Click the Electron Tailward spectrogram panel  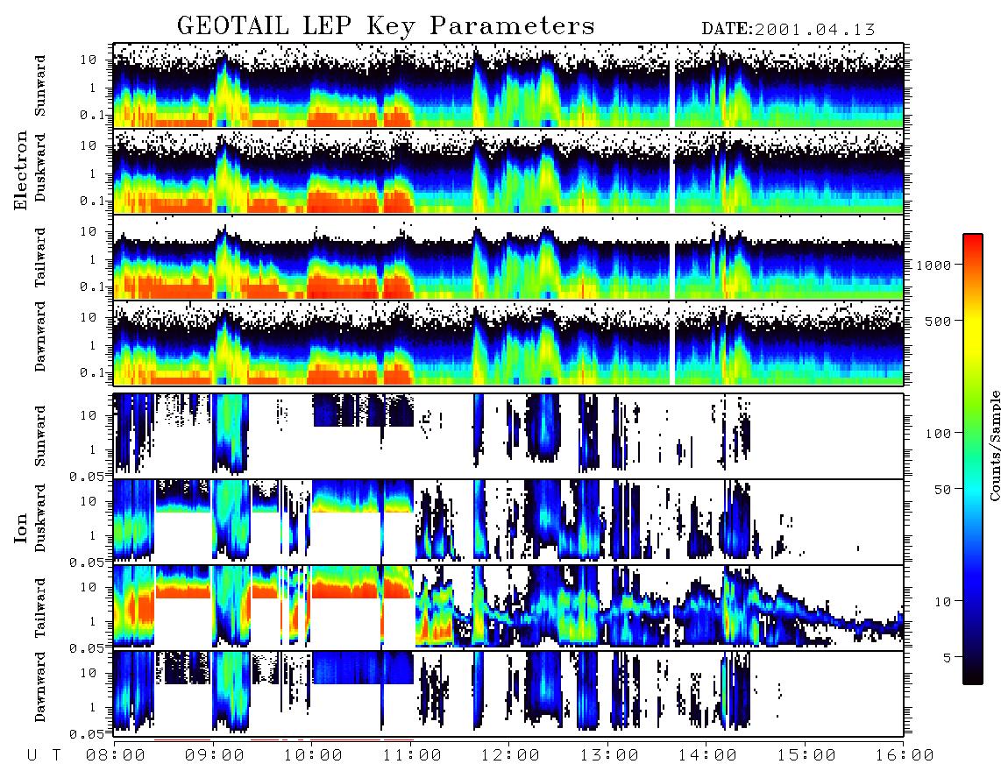(508, 257)
